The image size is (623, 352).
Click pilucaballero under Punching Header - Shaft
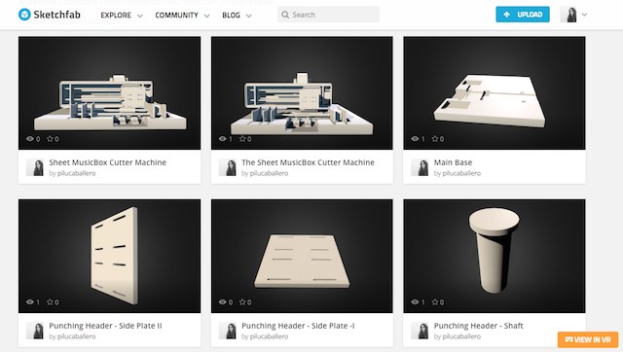tap(461, 336)
